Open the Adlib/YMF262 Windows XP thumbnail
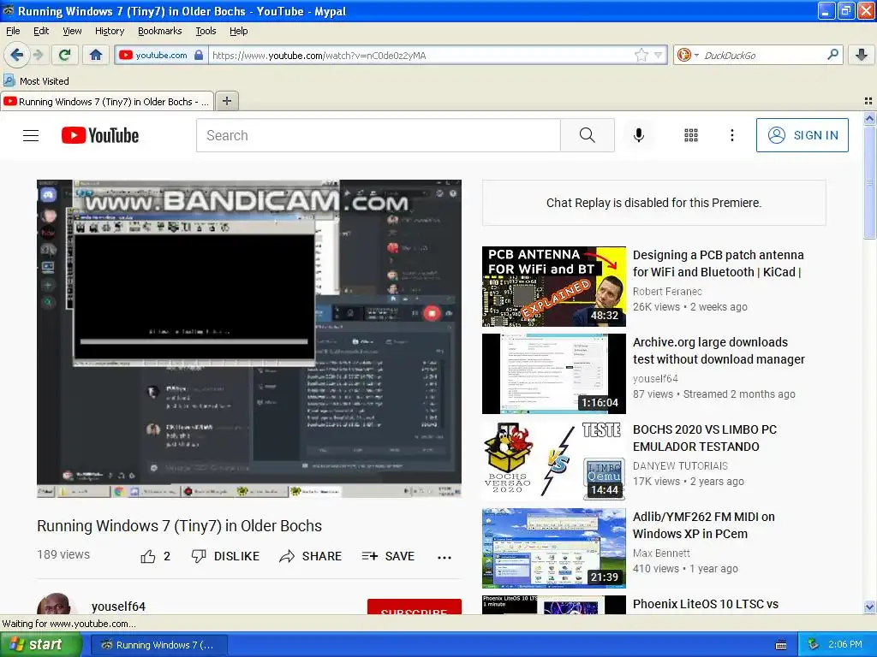 (554, 548)
